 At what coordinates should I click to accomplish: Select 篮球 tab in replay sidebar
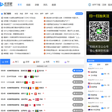(107, 64)
